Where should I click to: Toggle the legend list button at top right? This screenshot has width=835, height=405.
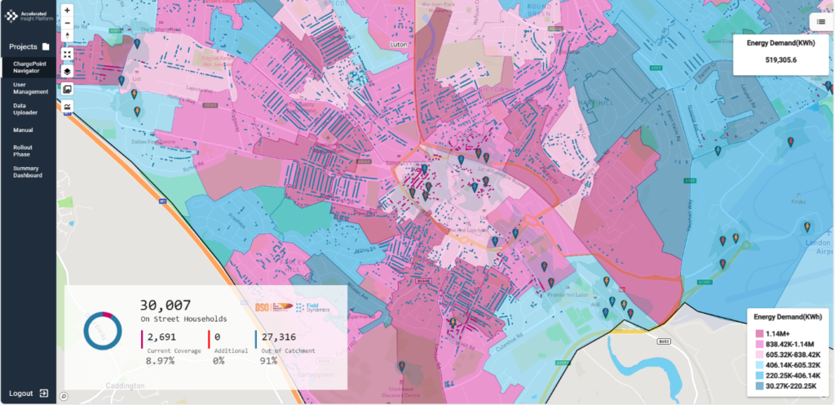tap(821, 21)
